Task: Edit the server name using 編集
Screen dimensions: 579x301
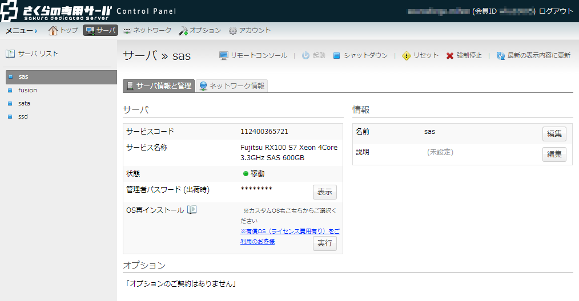Action: [x=554, y=134]
